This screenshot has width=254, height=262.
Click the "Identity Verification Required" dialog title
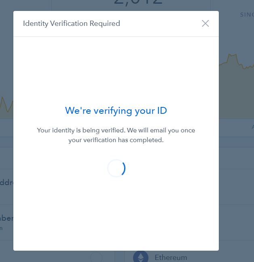(72, 23)
